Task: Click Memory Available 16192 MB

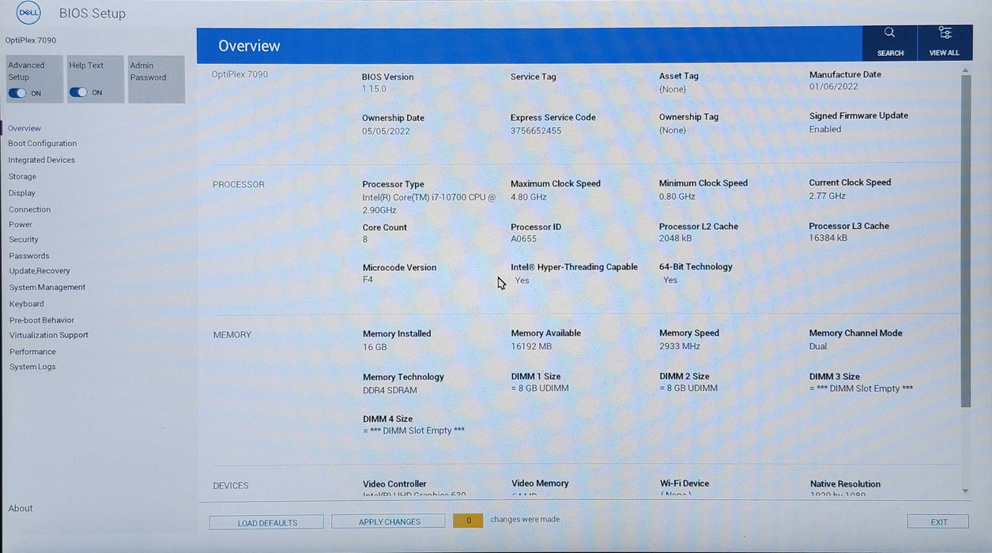Action: pyautogui.click(x=532, y=346)
